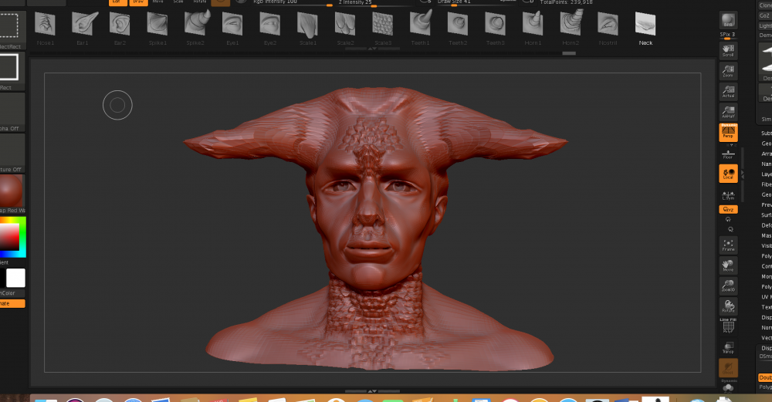This screenshot has width=772, height=402.
Task: Click the AAHalf view icon
Action: pos(728,112)
